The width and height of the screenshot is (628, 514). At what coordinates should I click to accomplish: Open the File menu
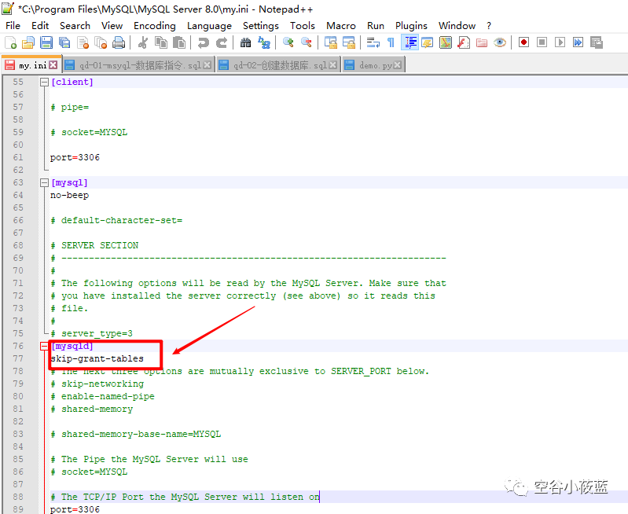(x=13, y=26)
